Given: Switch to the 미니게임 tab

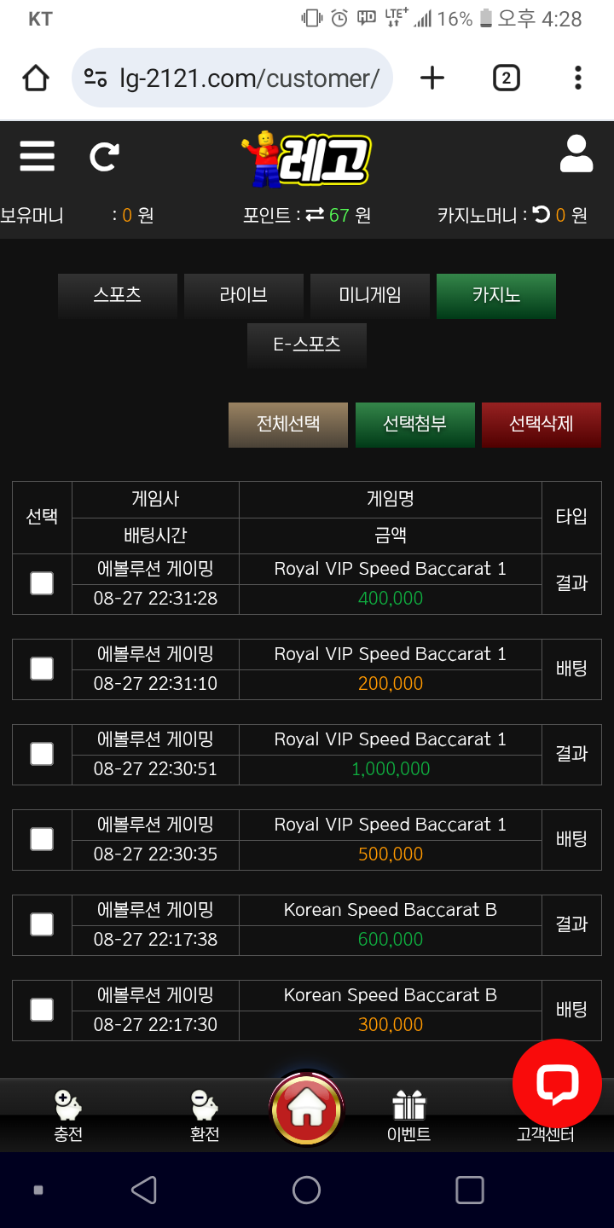Looking at the screenshot, I should (x=370, y=296).
